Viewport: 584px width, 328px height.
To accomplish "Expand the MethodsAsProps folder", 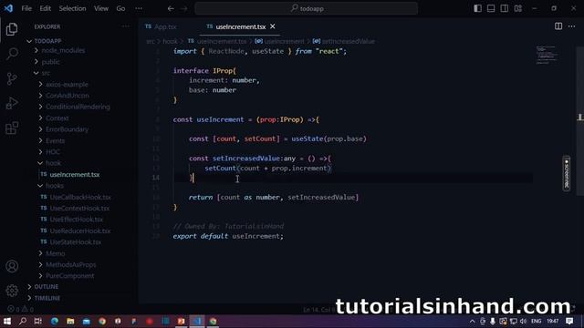I will coord(71,265).
